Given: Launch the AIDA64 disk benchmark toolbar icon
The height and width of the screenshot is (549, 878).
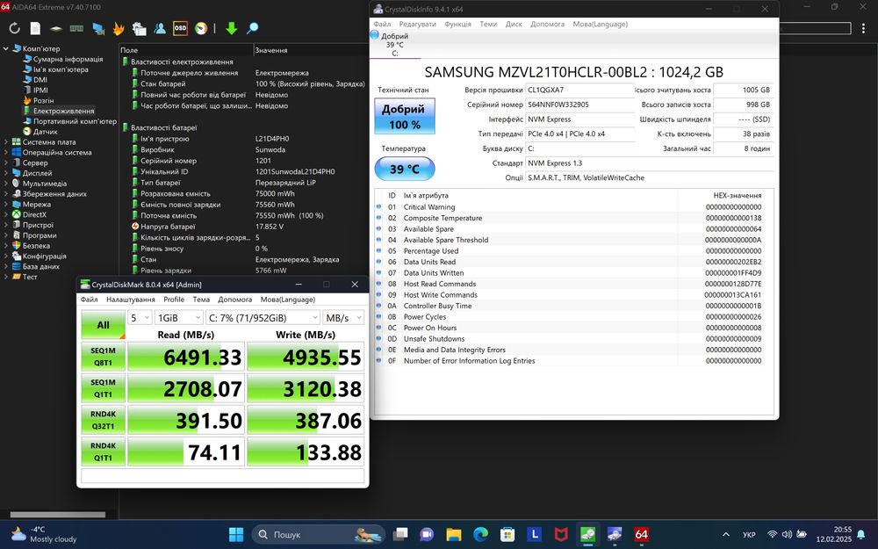Looking at the screenshot, I should pyautogui.click(x=56, y=28).
